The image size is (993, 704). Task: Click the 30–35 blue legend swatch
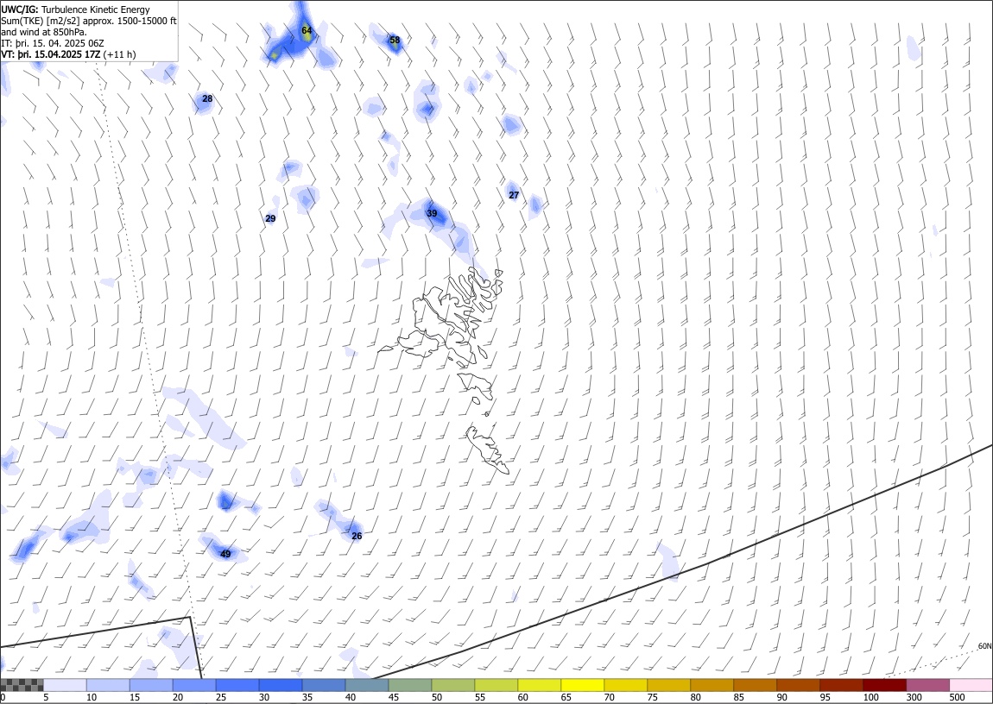point(281,685)
